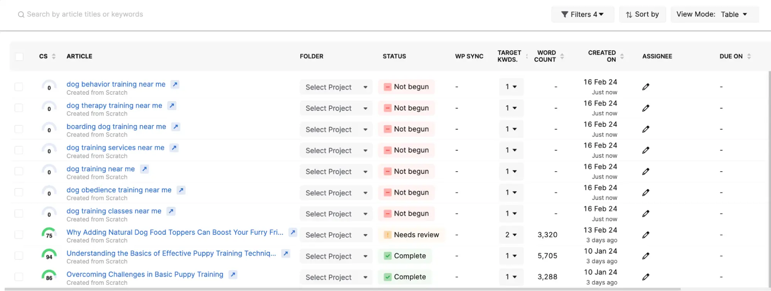Sort table by Due On column arrows
771x291 pixels.
(x=749, y=56)
